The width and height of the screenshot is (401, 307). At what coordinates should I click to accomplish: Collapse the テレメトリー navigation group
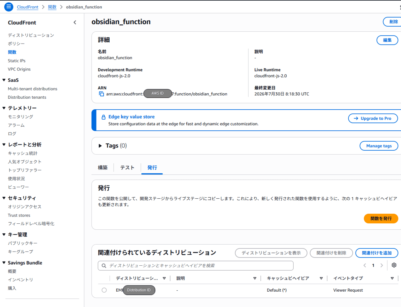[x=4, y=108]
